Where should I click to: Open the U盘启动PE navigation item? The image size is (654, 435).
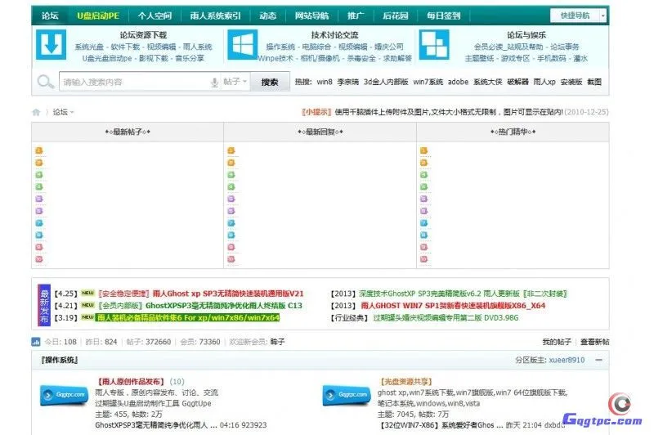[x=98, y=16]
